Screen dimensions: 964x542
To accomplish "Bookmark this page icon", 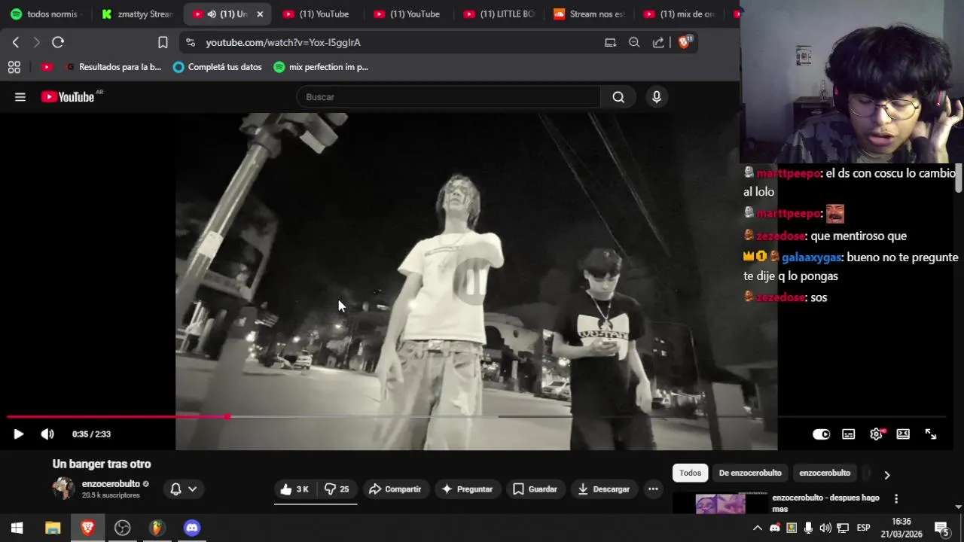I will click(x=163, y=43).
